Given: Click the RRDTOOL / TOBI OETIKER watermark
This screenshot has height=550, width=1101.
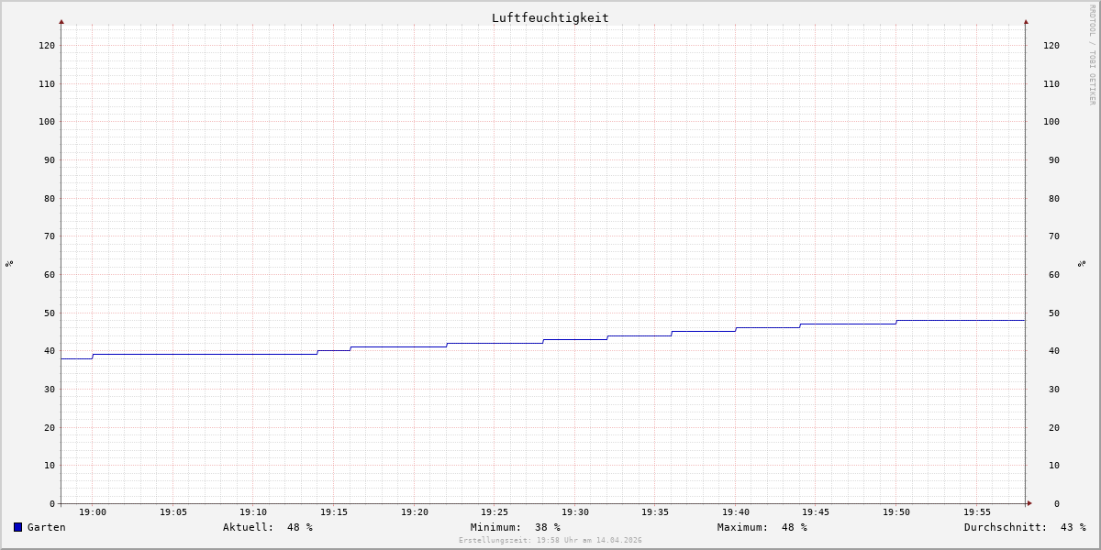Looking at the screenshot, I should pyautogui.click(x=1092, y=55).
